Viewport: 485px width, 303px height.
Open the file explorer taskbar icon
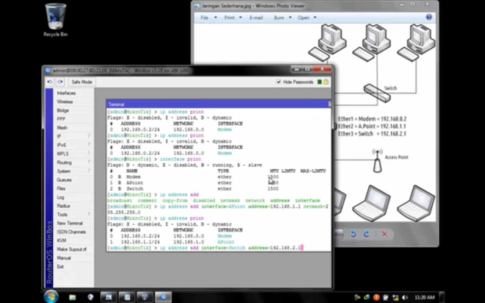(72, 297)
